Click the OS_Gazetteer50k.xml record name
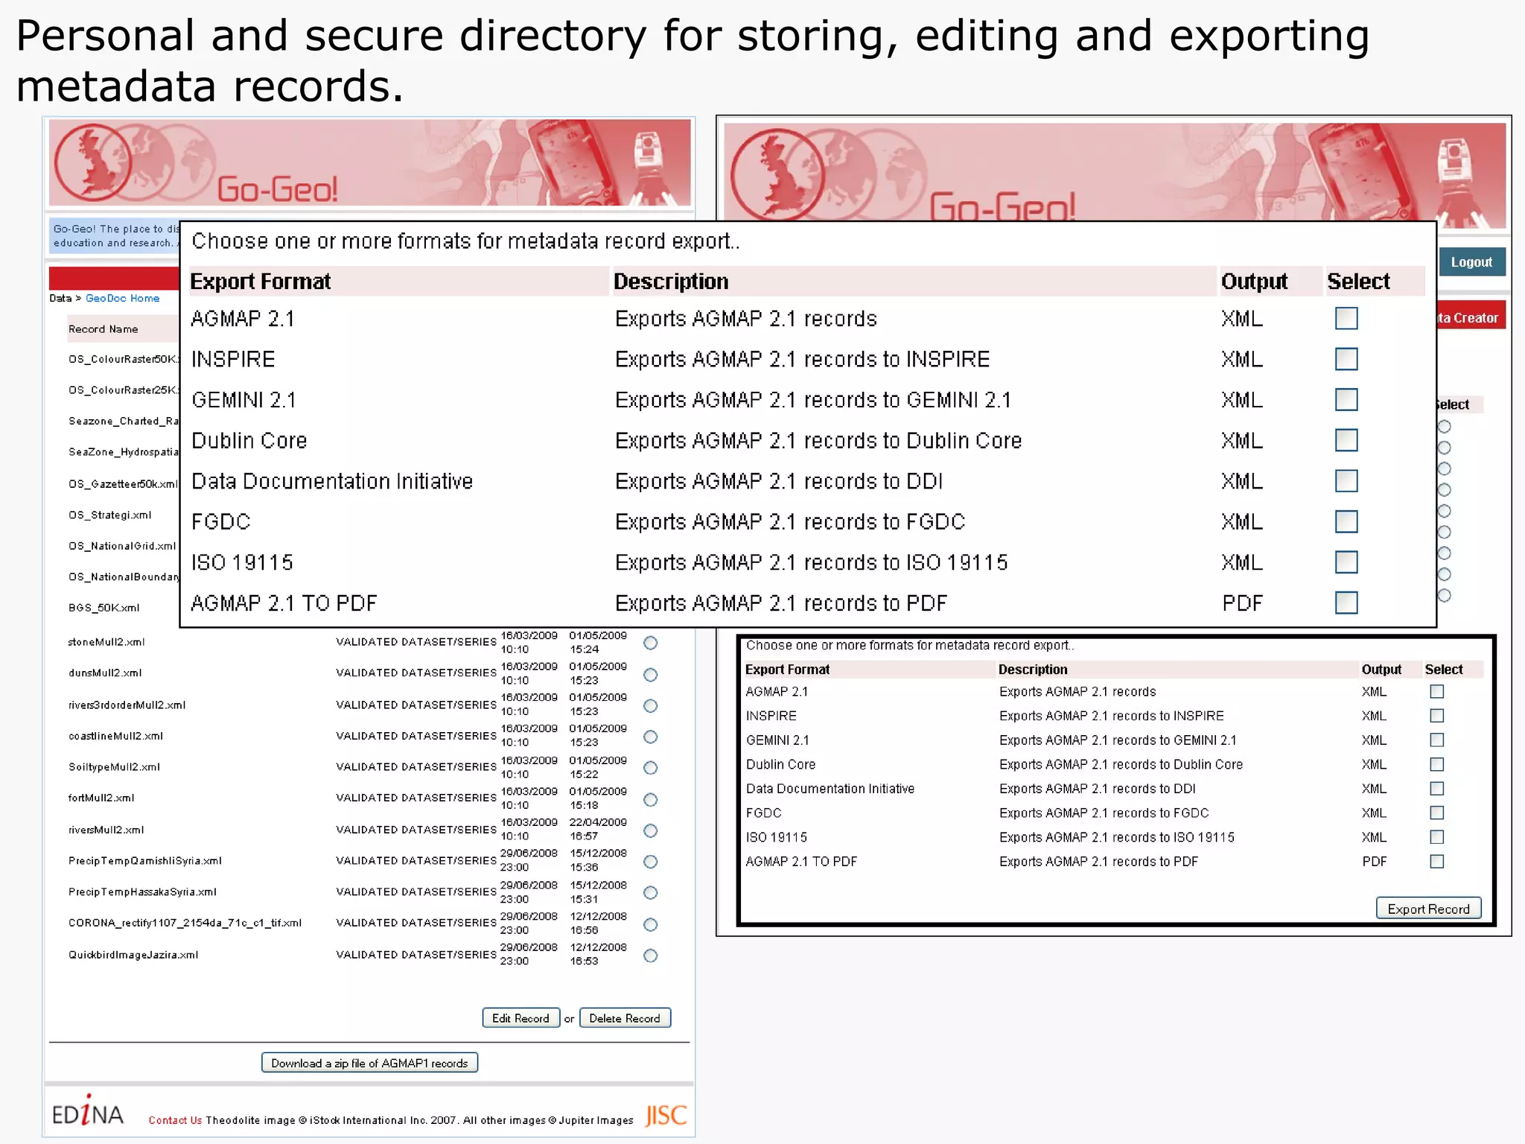This screenshot has height=1144, width=1525. [x=123, y=484]
